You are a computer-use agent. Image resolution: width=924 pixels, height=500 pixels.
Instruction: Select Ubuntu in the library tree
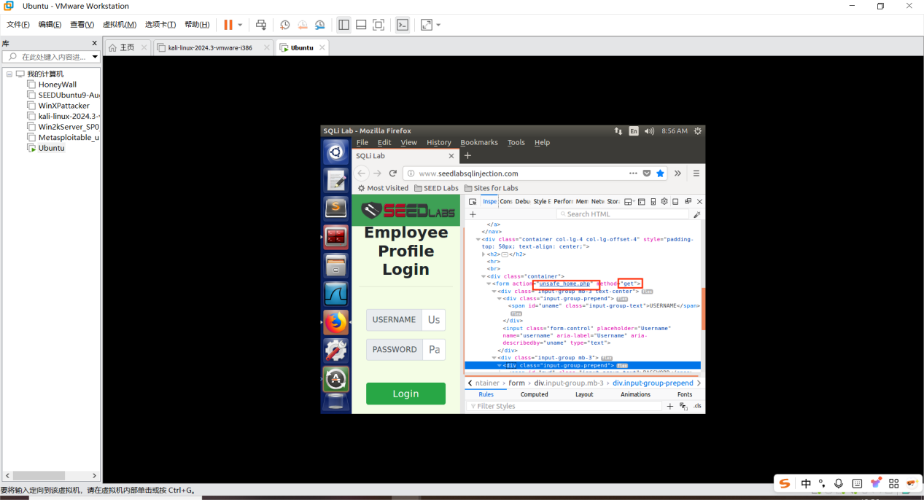click(x=51, y=148)
